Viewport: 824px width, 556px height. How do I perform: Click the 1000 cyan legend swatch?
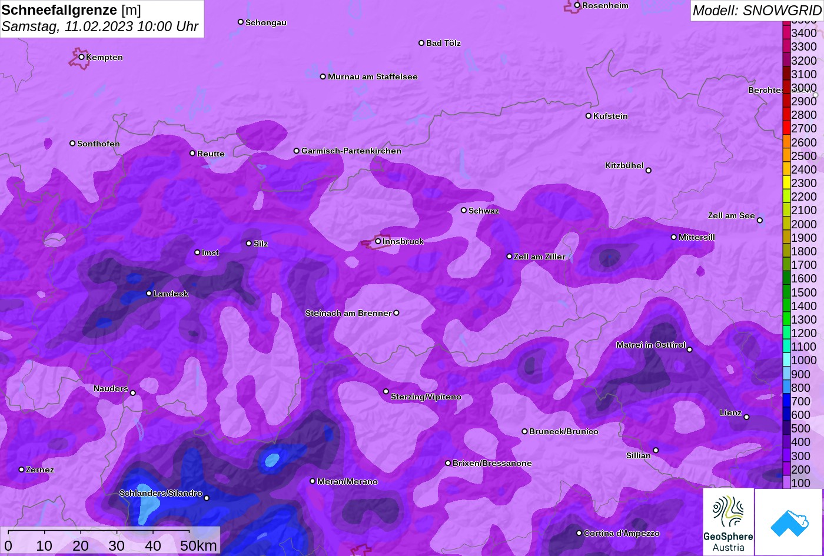coord(786,360)
